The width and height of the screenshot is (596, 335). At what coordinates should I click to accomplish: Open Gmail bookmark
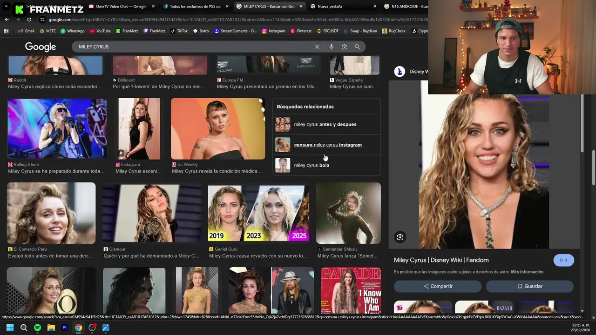tap(26, 31)
